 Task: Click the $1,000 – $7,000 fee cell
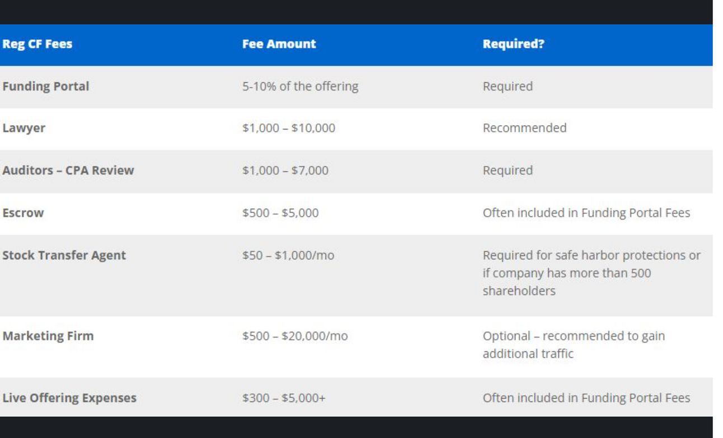pyautogui.click(x=285, y=170)
